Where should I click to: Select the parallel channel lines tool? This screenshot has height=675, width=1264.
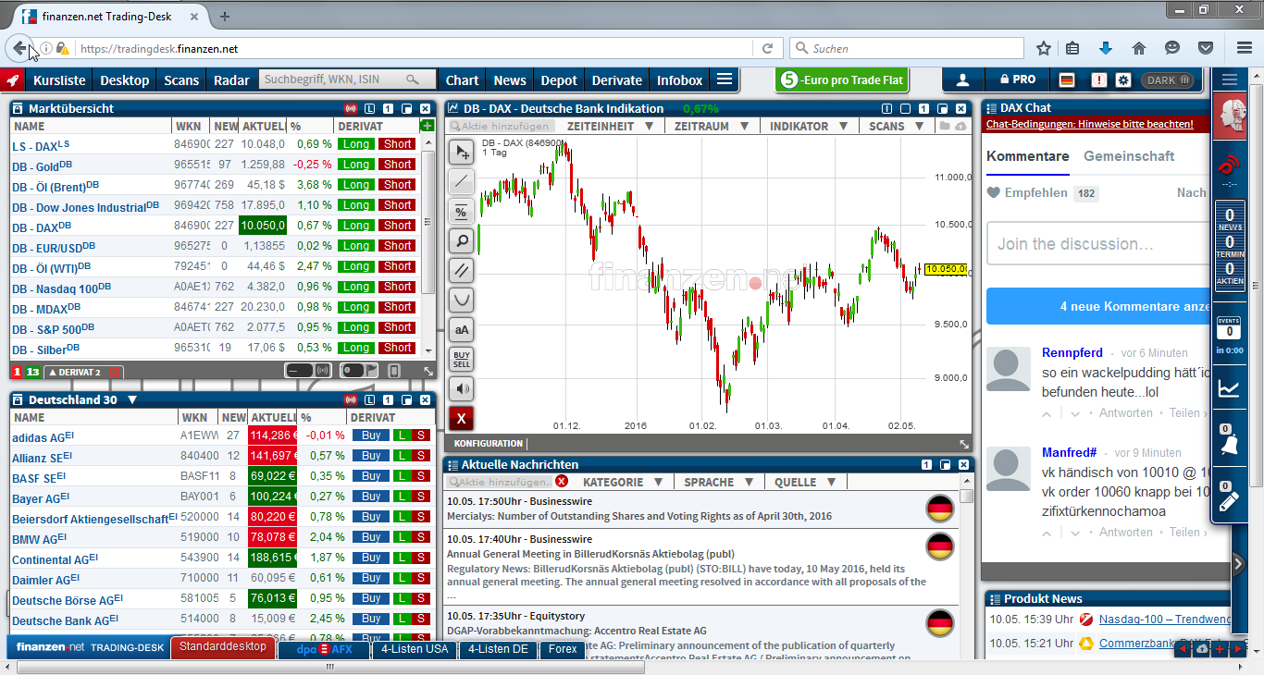(x=461, y=271)
